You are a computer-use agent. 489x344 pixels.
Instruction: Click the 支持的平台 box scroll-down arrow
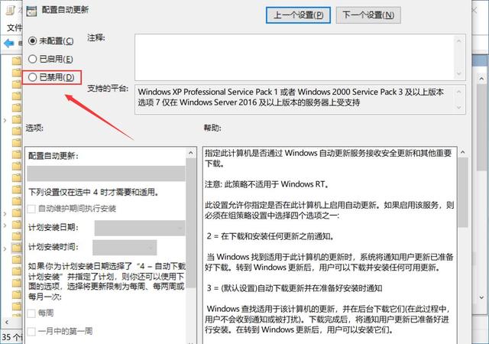[458, 108]
